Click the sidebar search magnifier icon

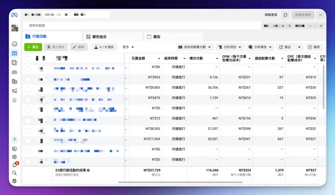(x=14, y=173)
